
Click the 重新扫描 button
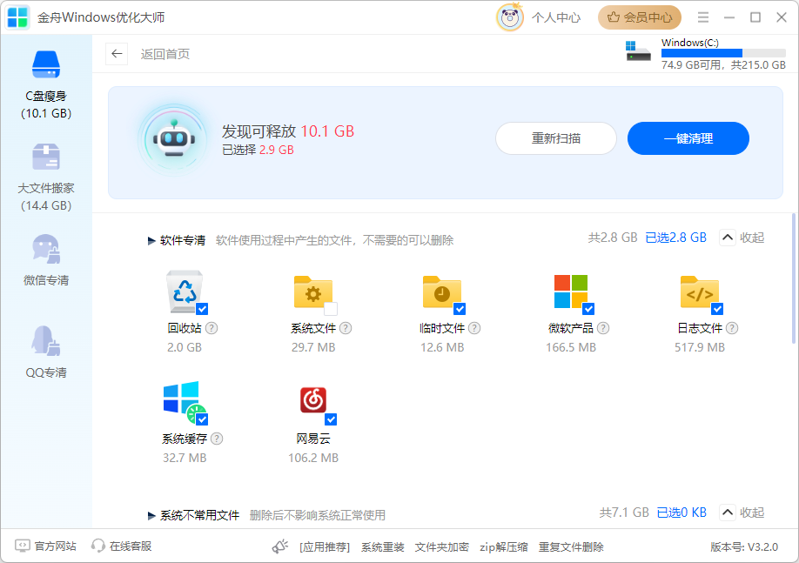556,138
